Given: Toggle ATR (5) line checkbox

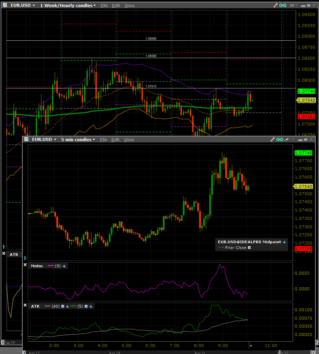Looking at the screenshot, I should point(86,306).
